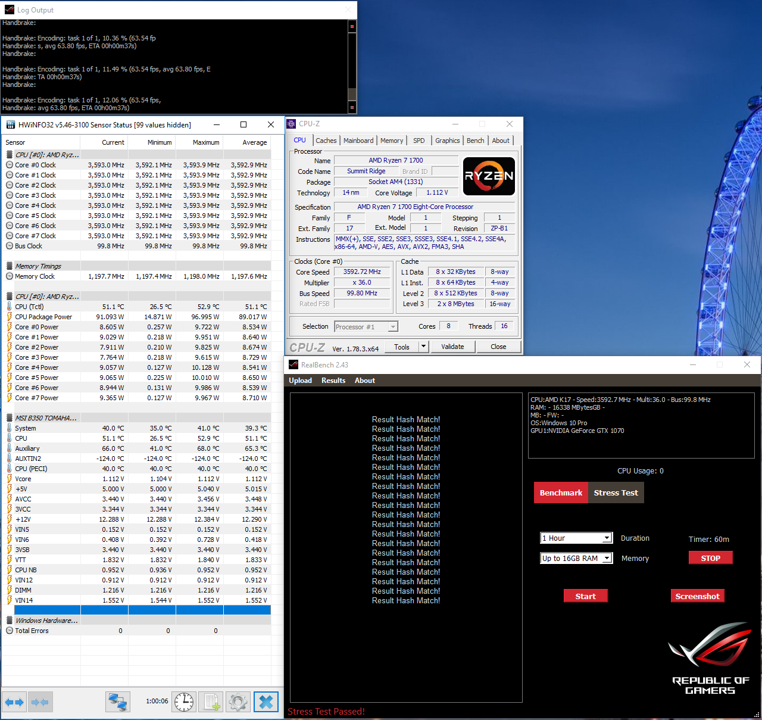
Task: Click the Maximum column header in HWiNFO
Action: [199, 142]
